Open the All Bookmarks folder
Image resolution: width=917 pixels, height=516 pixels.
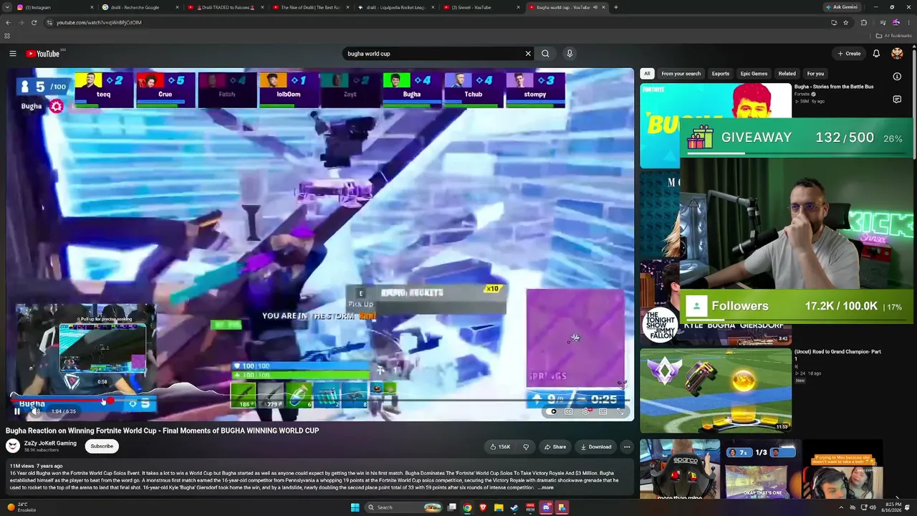pyautogui.click(x=894, y=36)
